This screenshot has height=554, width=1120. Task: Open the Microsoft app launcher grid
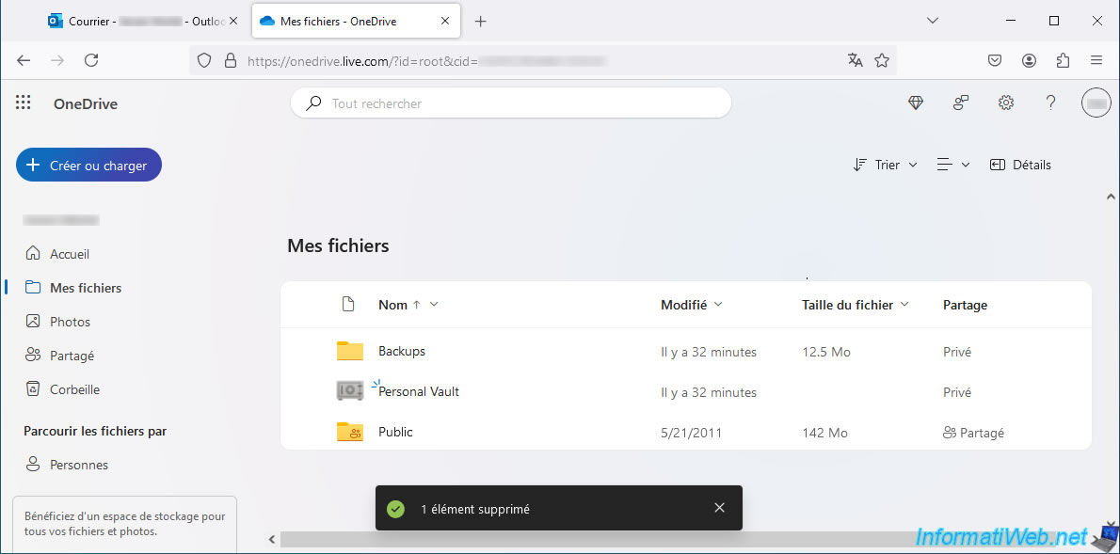[x=23, y=103]
